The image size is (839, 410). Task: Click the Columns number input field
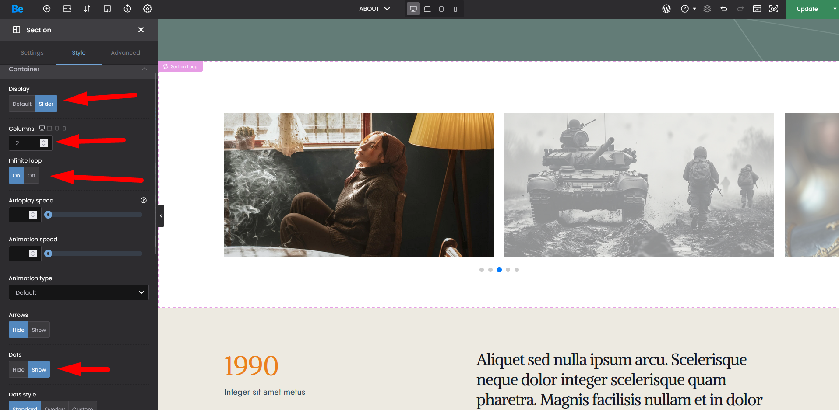[31, 143]
